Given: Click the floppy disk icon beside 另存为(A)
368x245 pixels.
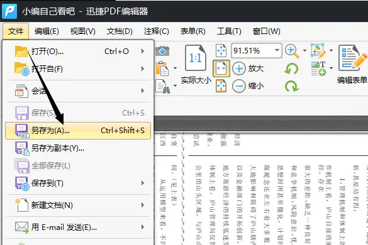Looking at the screenshot, I should [x=22, y=131].
